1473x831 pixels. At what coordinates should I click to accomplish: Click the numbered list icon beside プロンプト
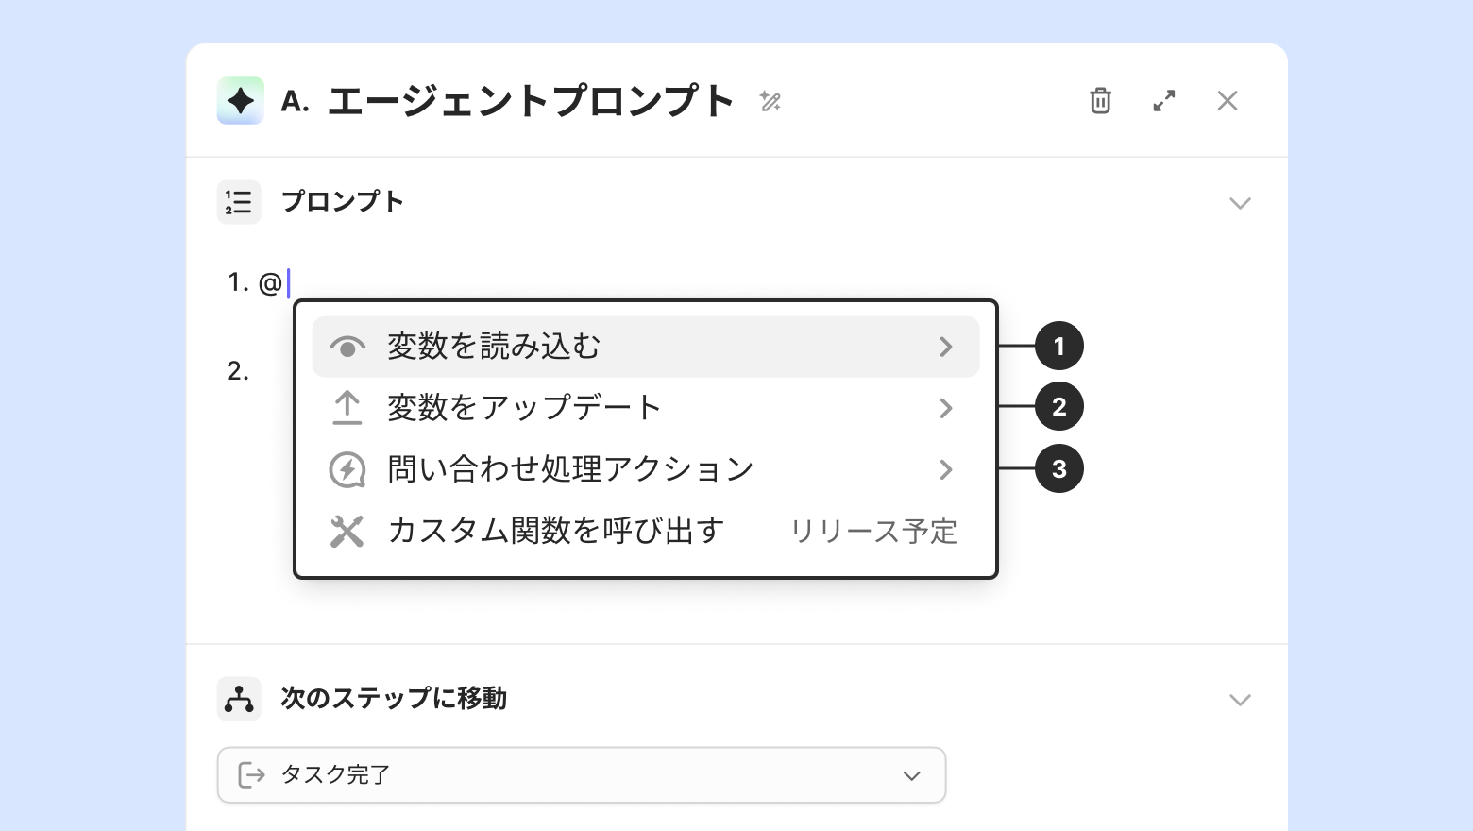click(x=239, y=202)
